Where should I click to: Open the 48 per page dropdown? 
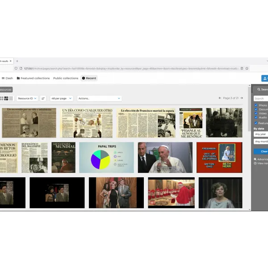[x=61, y=98]
